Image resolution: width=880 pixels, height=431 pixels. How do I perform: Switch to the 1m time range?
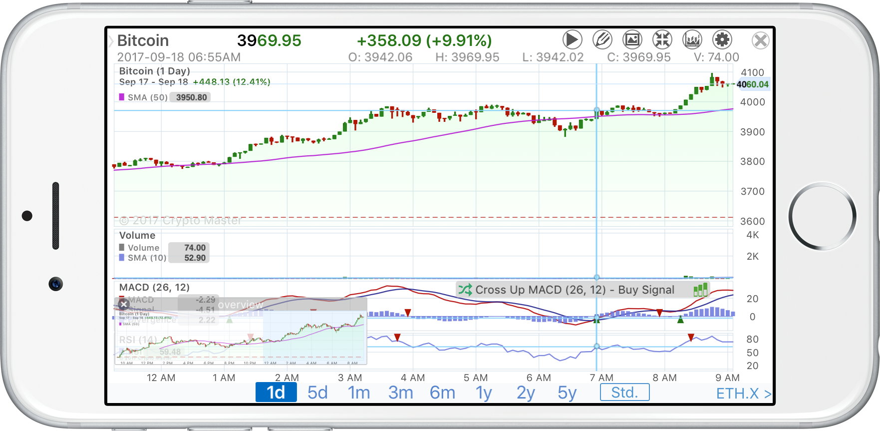coord(359,393)
